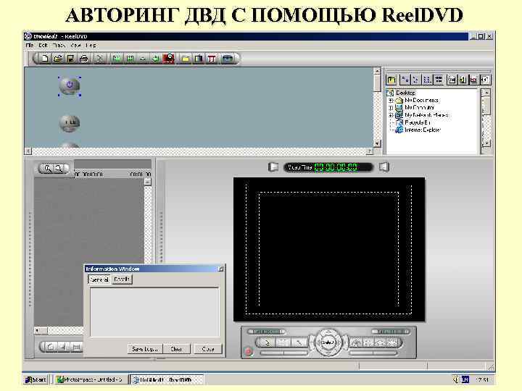The height and width of the screenshot is (391, 522).
Task: Select the power-symbol node in the storyboard area
Action: [70, 85]
